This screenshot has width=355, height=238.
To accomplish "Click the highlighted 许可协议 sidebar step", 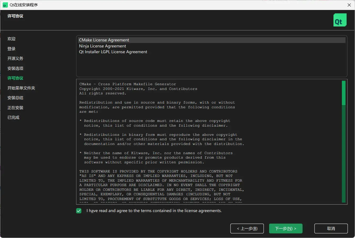I will 15,78.
